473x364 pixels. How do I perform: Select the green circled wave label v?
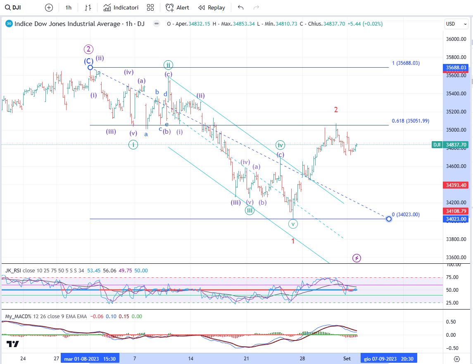tap(293, 224)
